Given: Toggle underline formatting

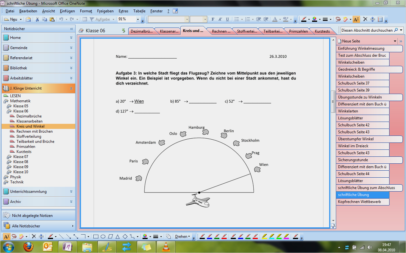Looking at the screenshot, I should 228,19.
